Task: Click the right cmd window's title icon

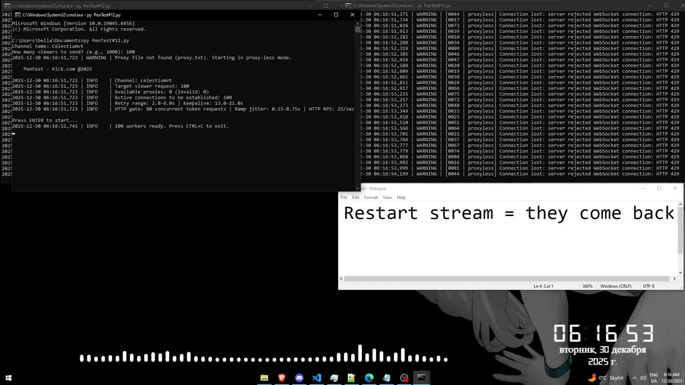Action: pyautogui.click(x=348, y=5)
